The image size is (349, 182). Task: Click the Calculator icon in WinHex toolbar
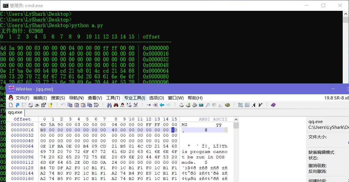click(x=201, y=105)
